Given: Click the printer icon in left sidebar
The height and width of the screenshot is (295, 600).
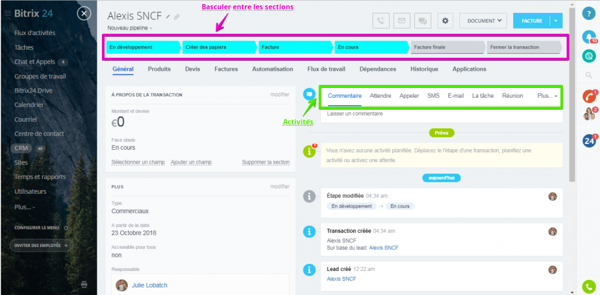Looking at the screenshot, I should click(x=84, y=284).
